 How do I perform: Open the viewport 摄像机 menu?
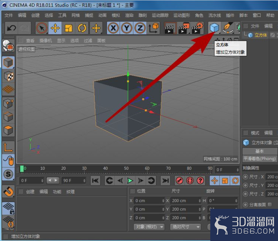pyautogui.click(x=46, y=41)
